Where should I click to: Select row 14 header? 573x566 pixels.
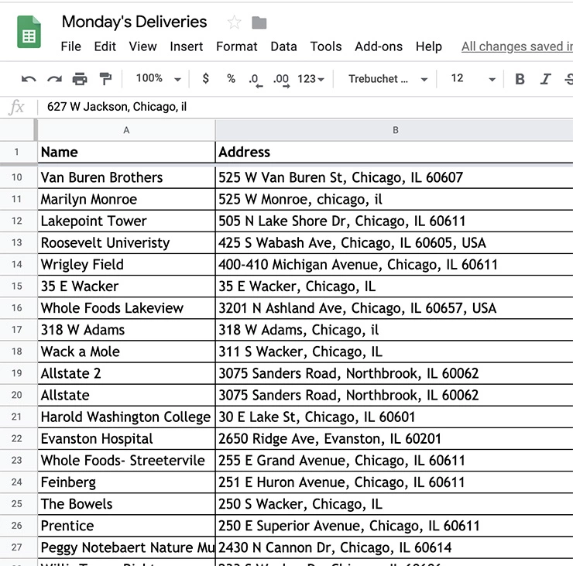pos(17,265)
